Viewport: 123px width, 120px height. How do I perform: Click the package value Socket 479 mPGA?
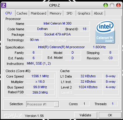click(x=58, y=34)
